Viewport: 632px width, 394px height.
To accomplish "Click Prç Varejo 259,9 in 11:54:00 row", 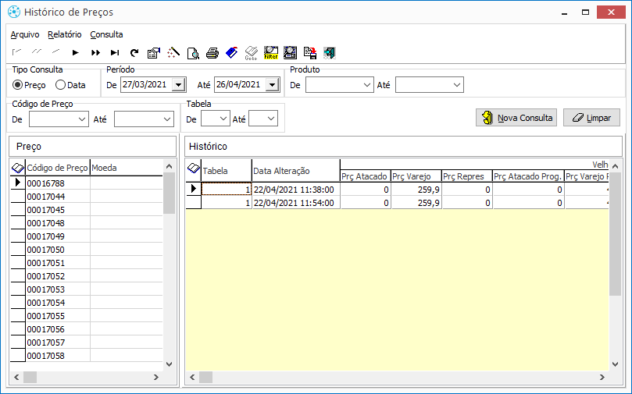I will pyautogui.click(x=416, y=203).
